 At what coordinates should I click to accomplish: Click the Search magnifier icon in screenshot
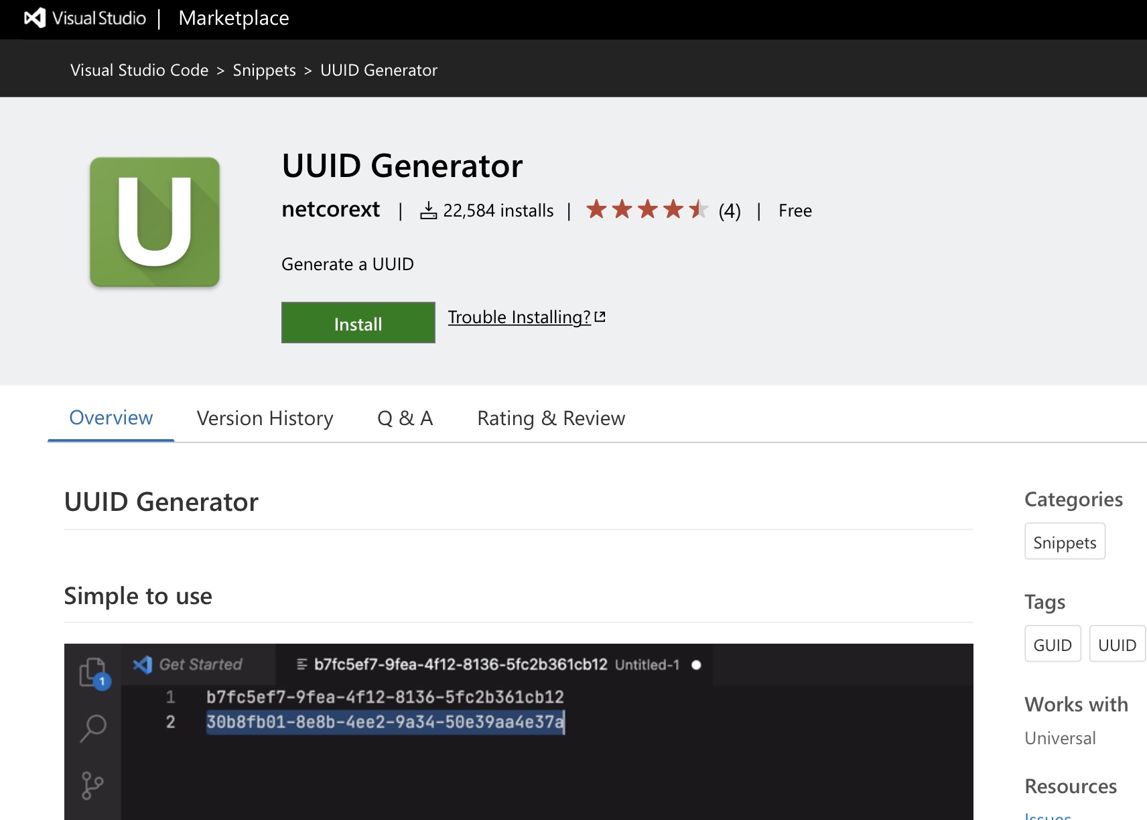[x=93, y=727]
